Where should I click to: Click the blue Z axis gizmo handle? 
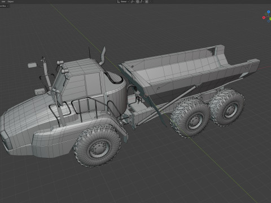coord(269,12)
